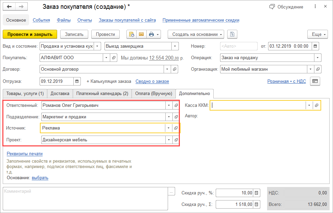Open the Организация record with open icon
Viewport: 333px width, 213px height.
318,69
